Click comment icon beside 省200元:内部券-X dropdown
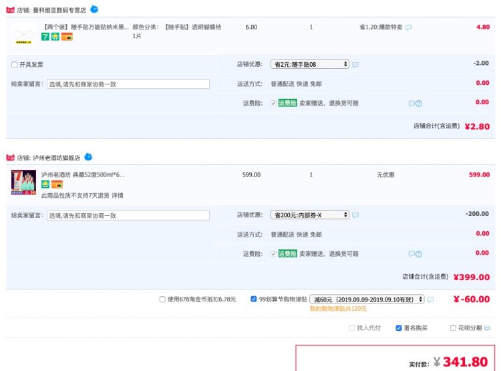Viewport: 501px width, 371px height. click(355, 215)
